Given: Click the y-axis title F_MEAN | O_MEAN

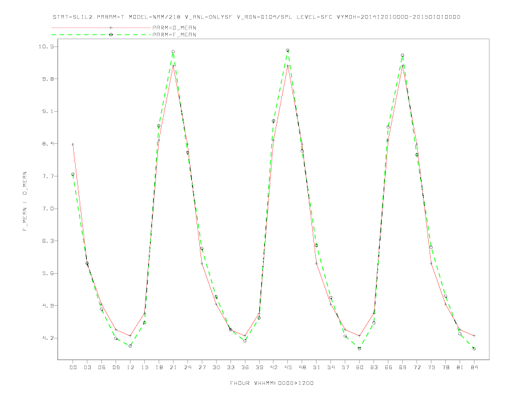Looking at the screenshot, I should (x=25, y=201).
